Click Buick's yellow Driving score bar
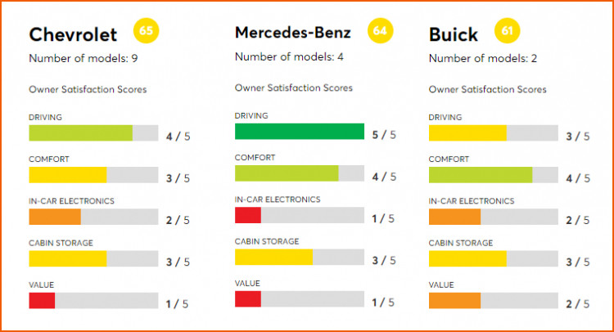 pos(467,133)
